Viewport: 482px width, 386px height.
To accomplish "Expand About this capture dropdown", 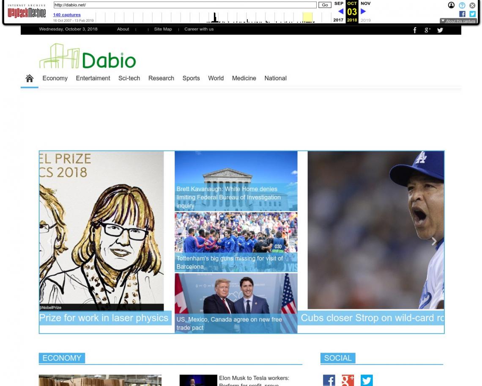I will 458,21.
